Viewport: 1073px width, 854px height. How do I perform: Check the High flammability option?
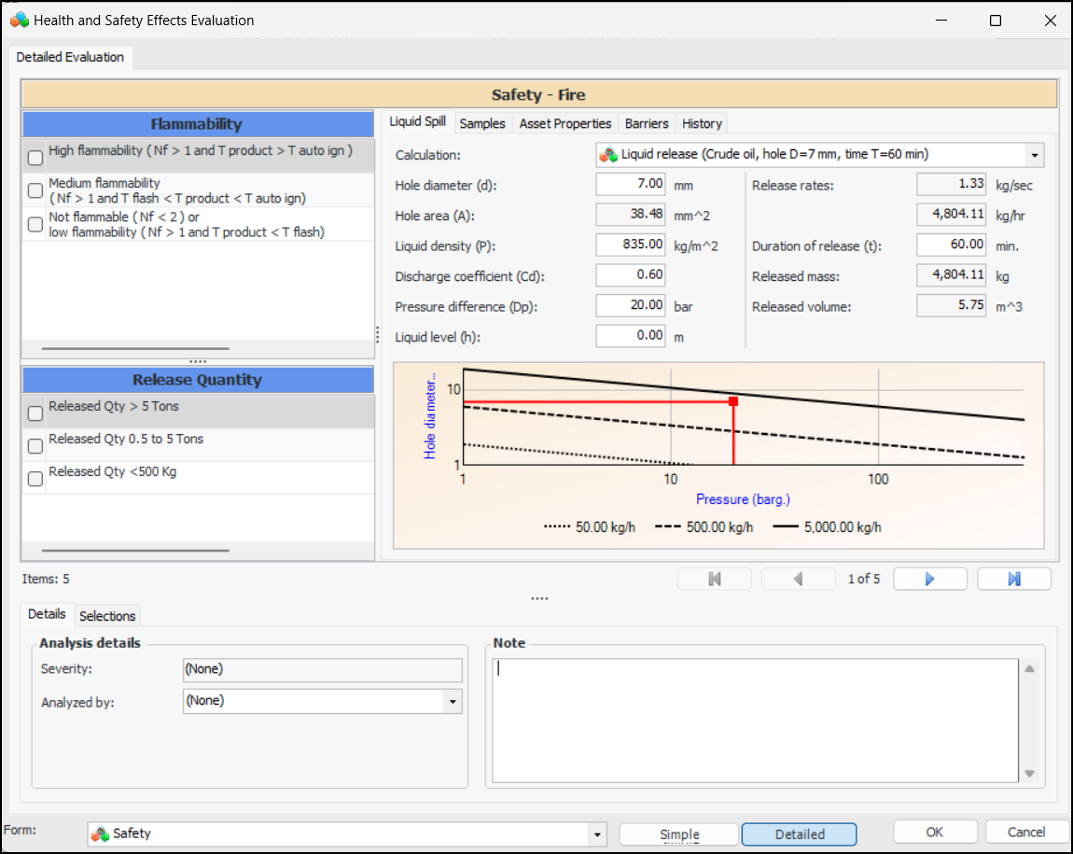click(35, 158)
